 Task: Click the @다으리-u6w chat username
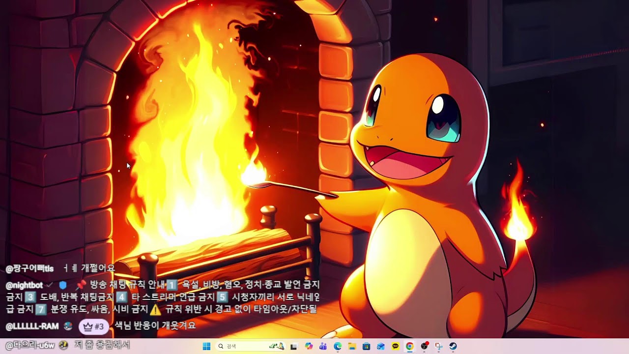[x=30, y=345]
